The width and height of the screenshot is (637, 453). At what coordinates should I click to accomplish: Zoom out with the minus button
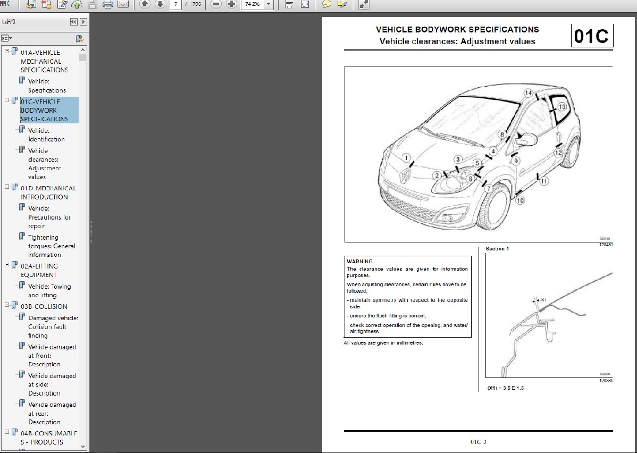click(x=216, y=4)
